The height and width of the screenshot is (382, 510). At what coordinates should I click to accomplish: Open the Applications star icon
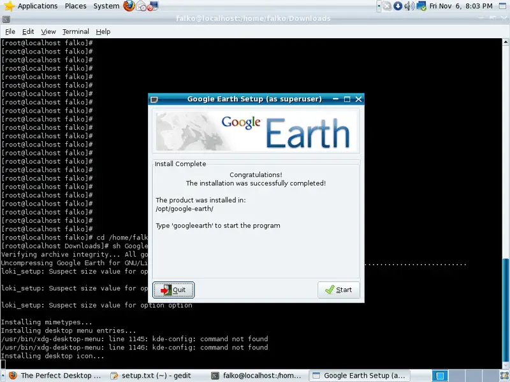click(10, 6)
